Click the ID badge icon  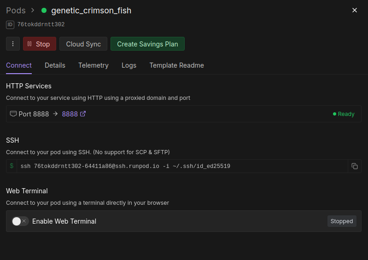tap(10, 24)
